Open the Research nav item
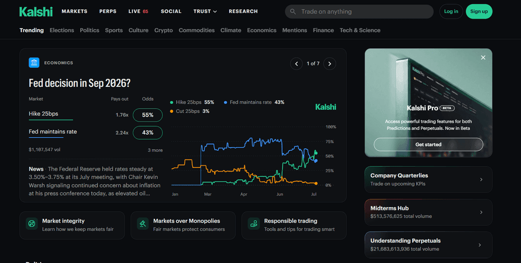The height and width of the screenshot is (263, 521). click(243, 11)
